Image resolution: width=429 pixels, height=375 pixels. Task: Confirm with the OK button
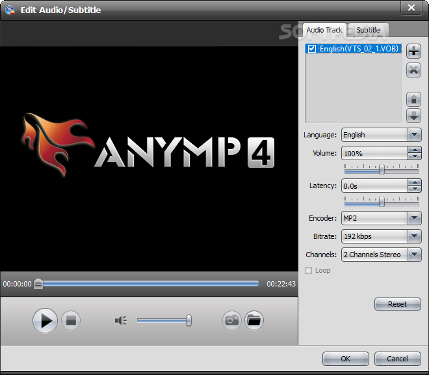click(x=346, y=359)
